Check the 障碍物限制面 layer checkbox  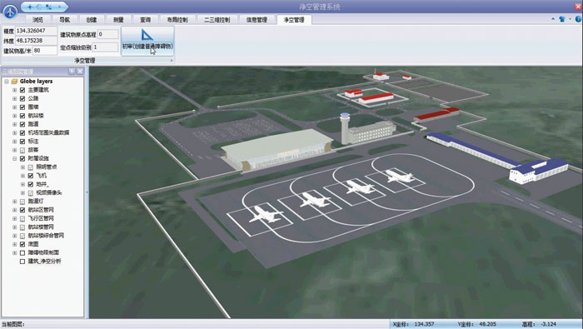pos(22,253)
